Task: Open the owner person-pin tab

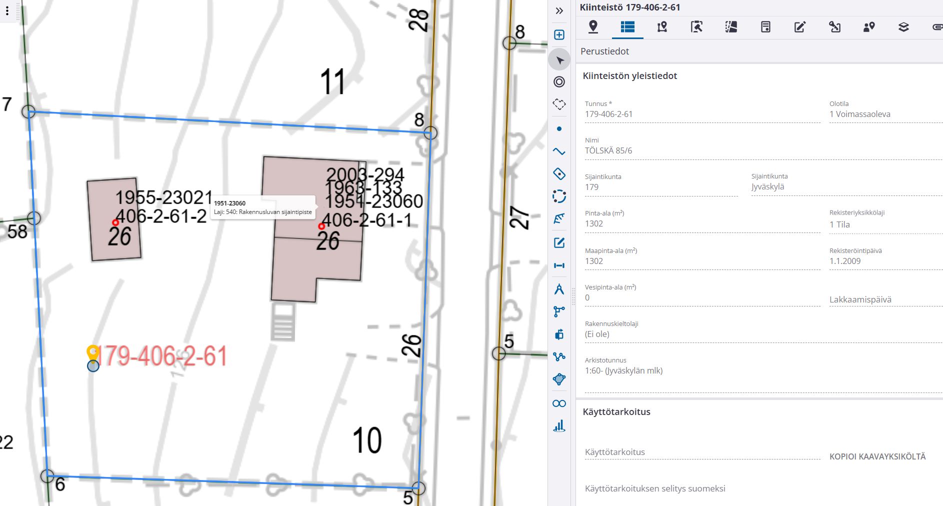Action: coord(869,26)
